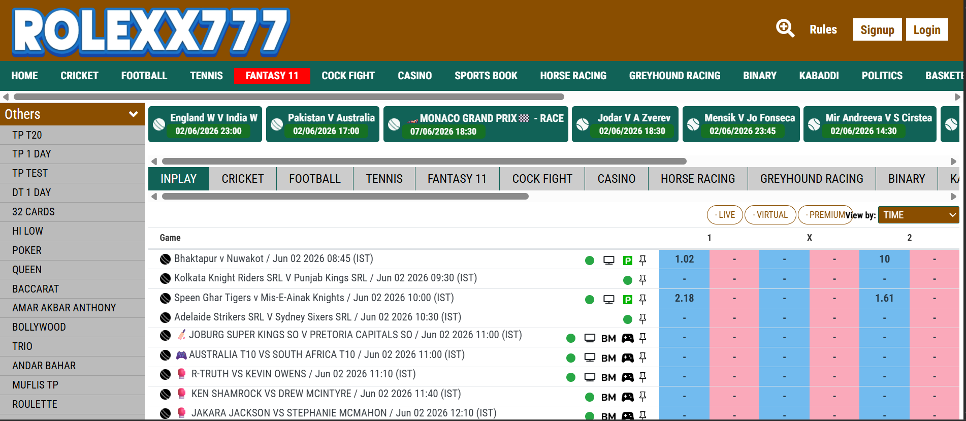
Task: Click gamepad icon for Joburg Super Kings match
Action: [628, 338]
